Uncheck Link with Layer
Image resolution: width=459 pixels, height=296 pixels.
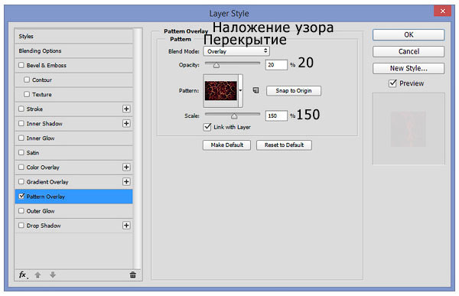[x=207, y=127]
